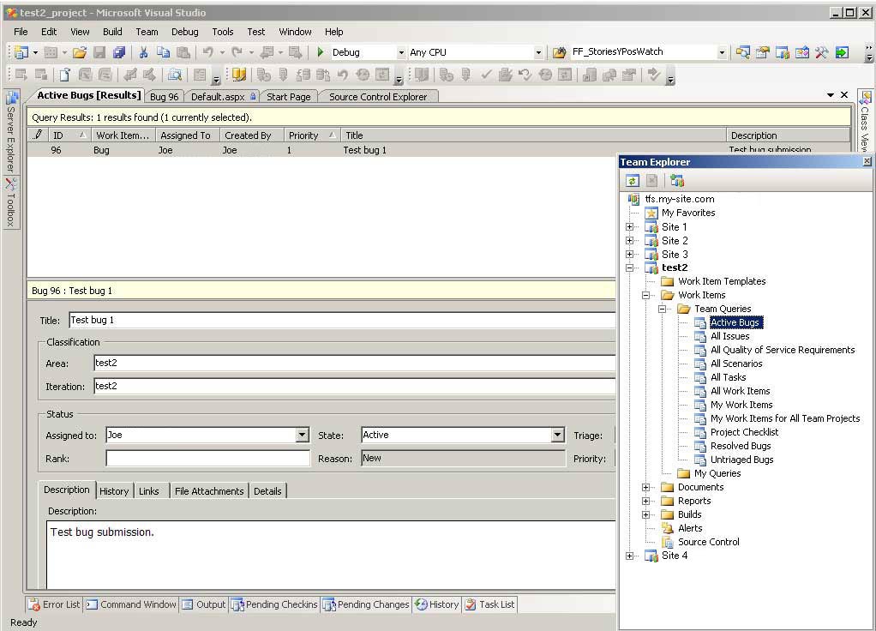Select the My Work Items query
Viewport: 876px width, 631px height.
[x=741, y=405]
